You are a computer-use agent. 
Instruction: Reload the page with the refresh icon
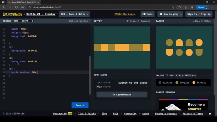click(16, 7)
